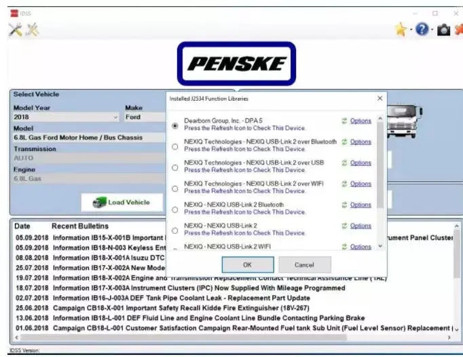Close the Installed J2534 Function Libraries dialog
463x357 pixels.
[379, 99]
